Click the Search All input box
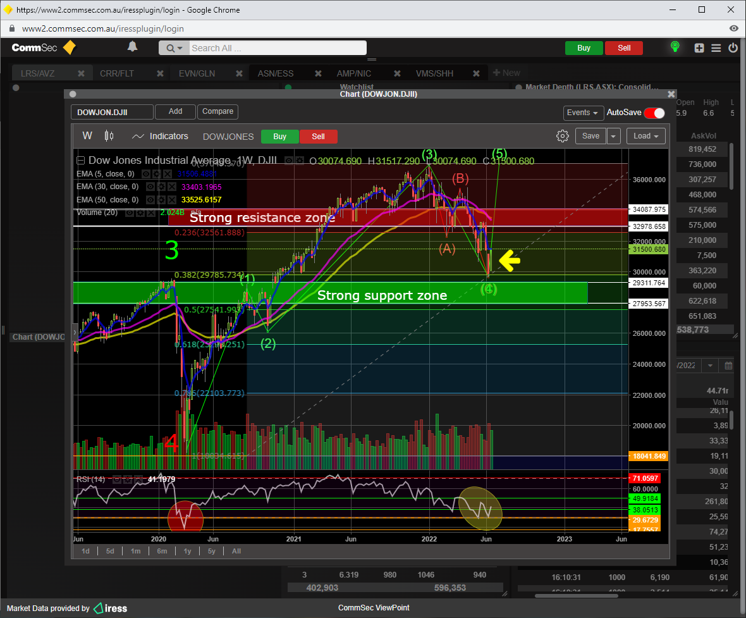 point(278,48)
